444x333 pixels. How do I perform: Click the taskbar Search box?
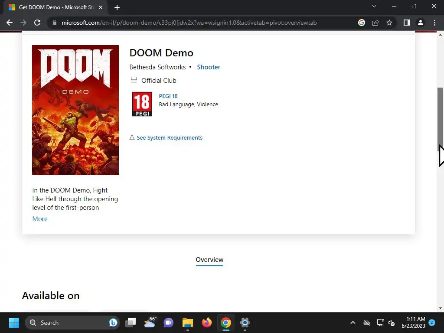(72, 323)
